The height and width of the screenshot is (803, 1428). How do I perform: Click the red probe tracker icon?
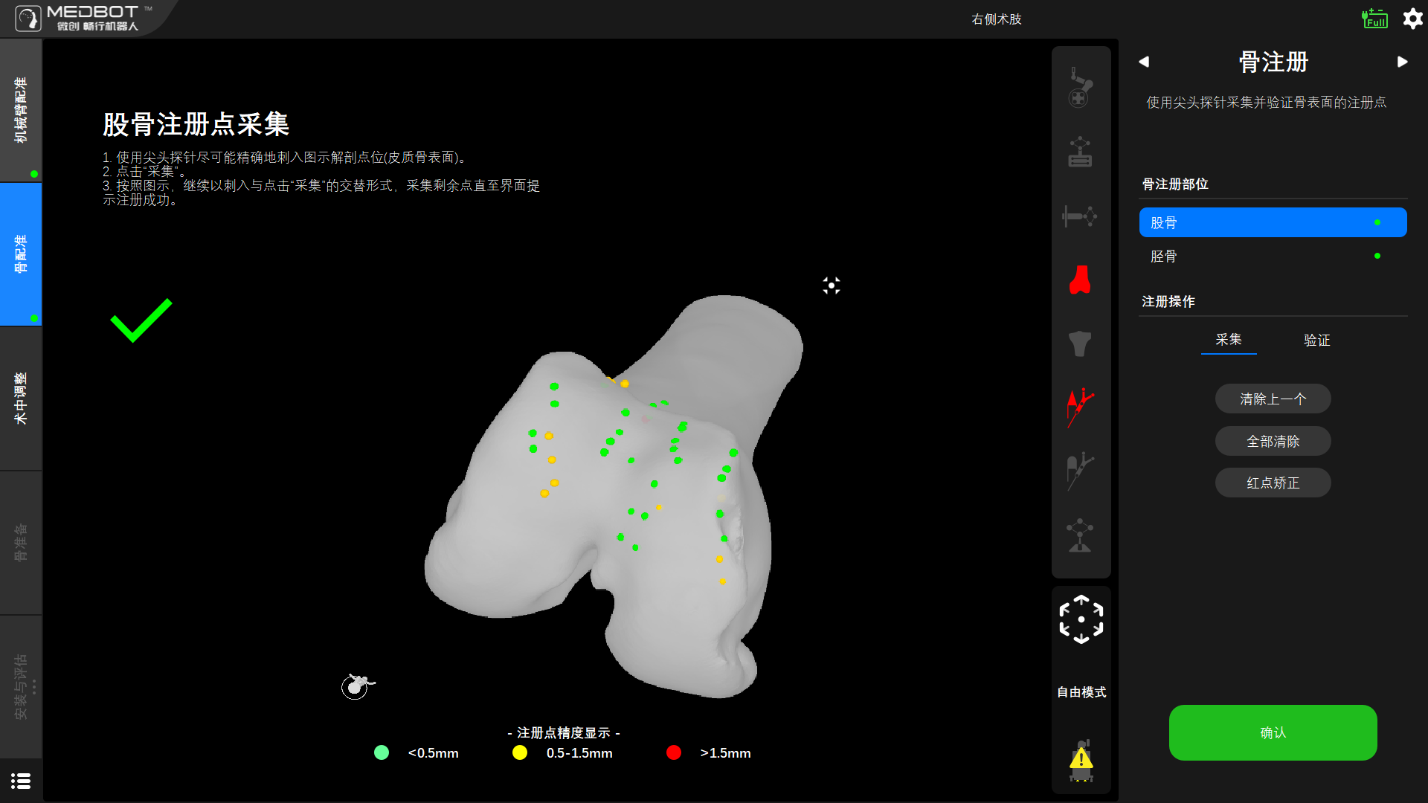[1080, 407]
